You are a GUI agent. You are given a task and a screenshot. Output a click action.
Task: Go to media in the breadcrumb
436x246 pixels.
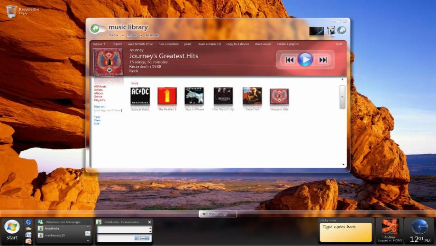pyautogui.click(x=113, y=35)
